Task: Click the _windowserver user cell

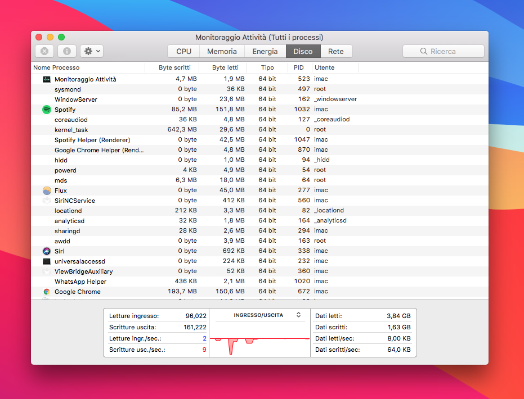Action: [x=335, y=99]
